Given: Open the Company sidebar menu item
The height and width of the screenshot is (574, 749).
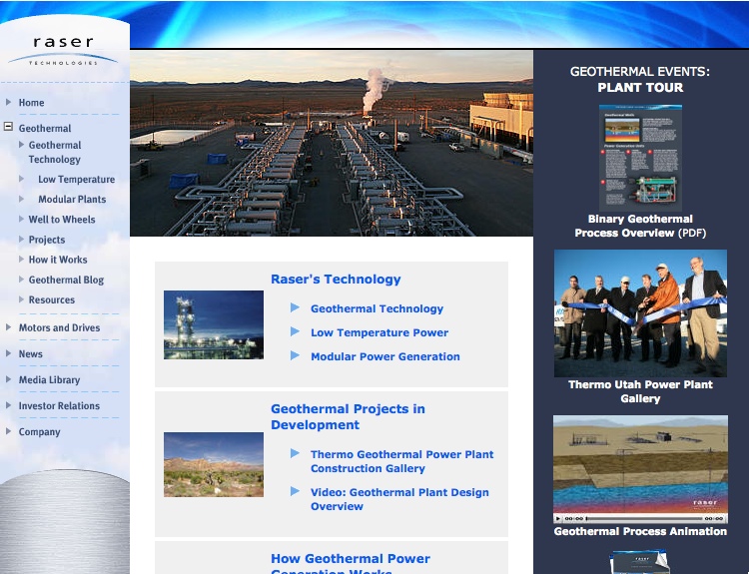Looking at the screenshot, I should point(39,432).
